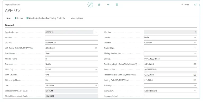Click the edit pencil icon

point(90,5)
